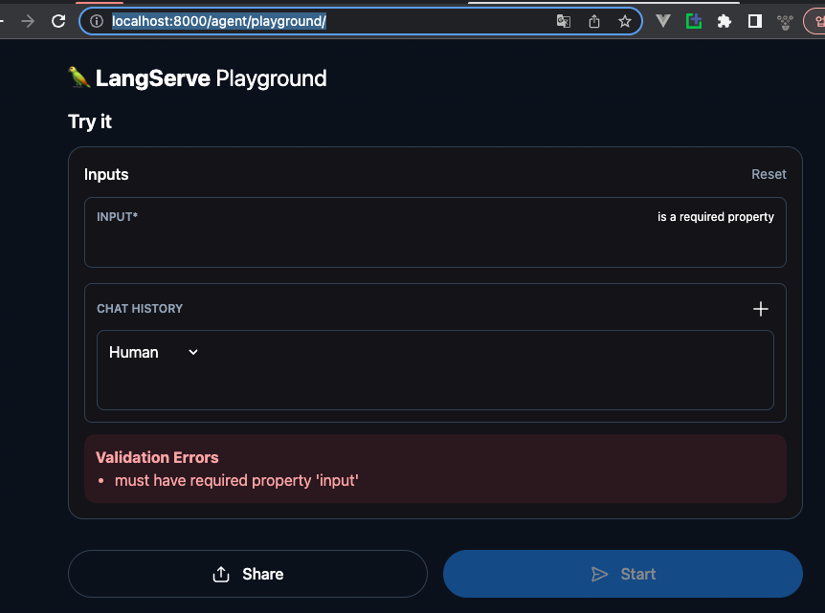This screenshot has height=613, width=825.
Task: Click the LangServe parrot logo
Action: (79, 77)
